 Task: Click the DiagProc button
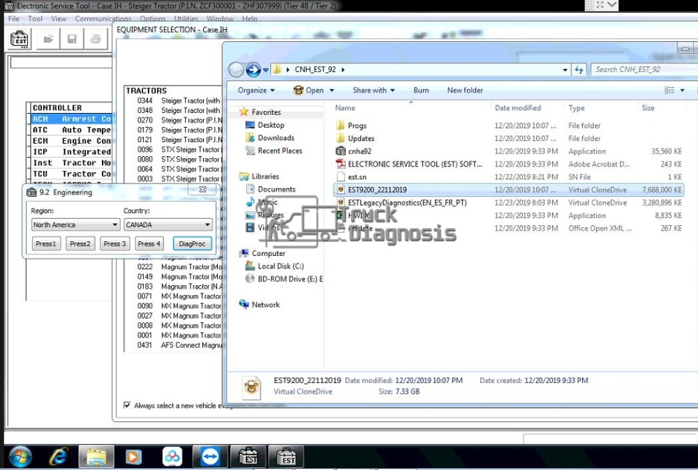point(193,243)
